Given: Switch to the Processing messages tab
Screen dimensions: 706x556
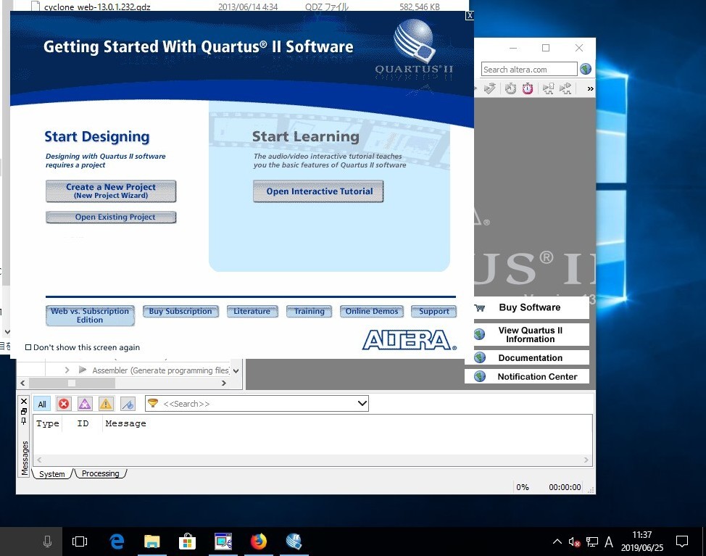Looking at the screenshot, I should pyautogui.click(x=101, y=473).
